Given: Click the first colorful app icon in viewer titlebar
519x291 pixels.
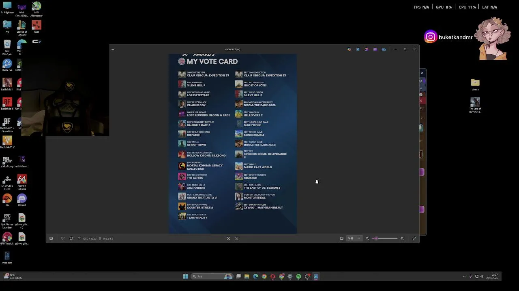Looking at the screenshot, I should (349, 49).
